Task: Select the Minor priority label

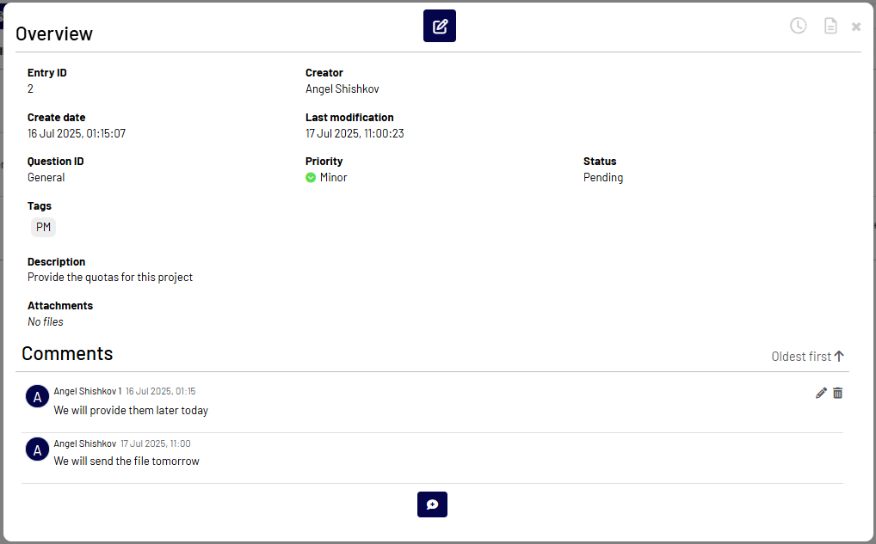Action: pyautogui.click(x=334, y=177)
